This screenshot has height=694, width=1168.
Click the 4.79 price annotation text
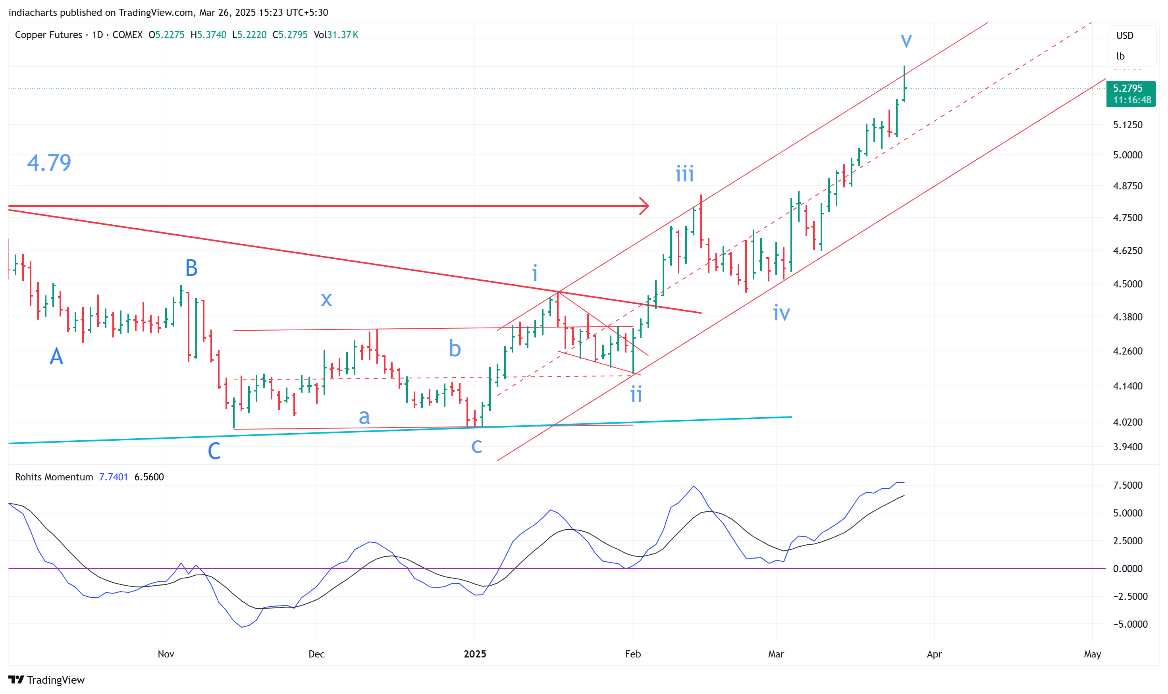(x=49, y=163)
